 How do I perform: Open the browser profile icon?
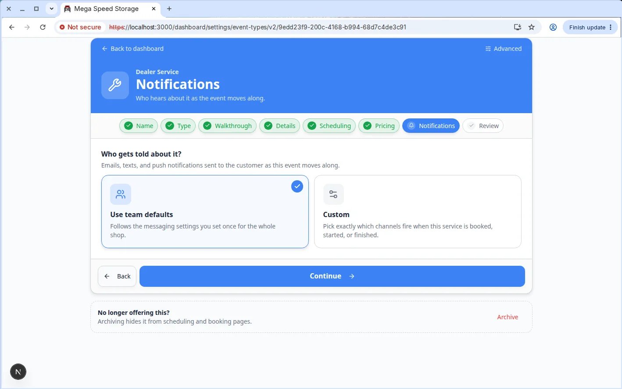(x=553, y=27)
